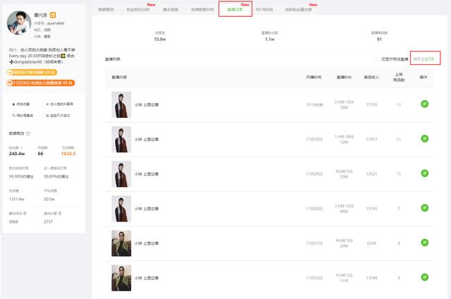Tick the 'show only e-commerce livestreams' checkbox
Viewport: 451px width, 299px height.
coord(376,59)
